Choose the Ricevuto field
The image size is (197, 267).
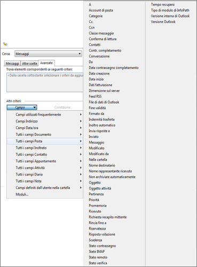95,211
